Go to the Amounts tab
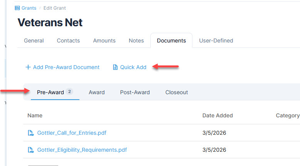 [x=104, y=41]
